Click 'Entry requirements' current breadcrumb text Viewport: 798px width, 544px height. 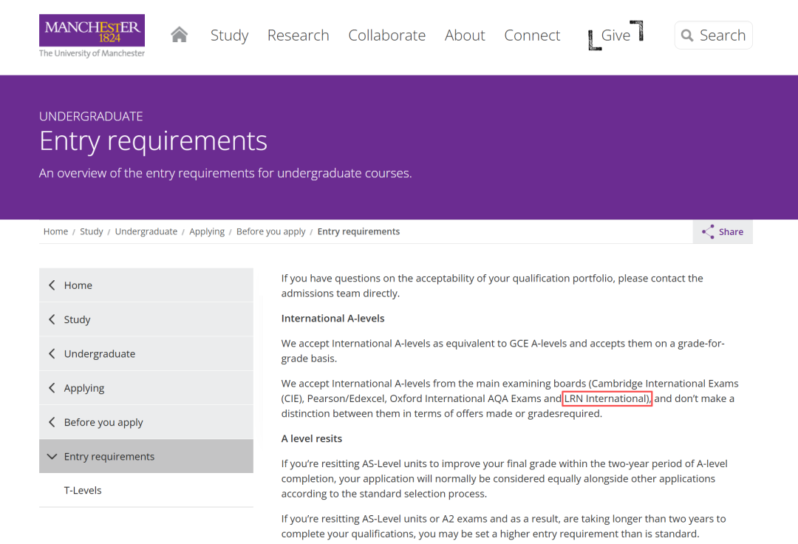[x=359, y=231]
